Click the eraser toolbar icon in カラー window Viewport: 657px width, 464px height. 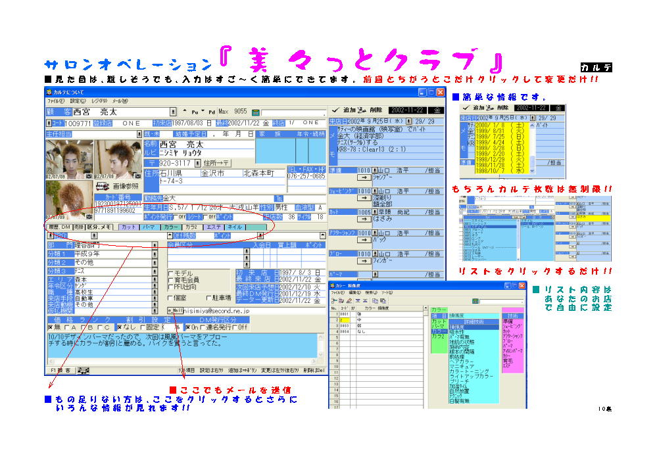349,300
